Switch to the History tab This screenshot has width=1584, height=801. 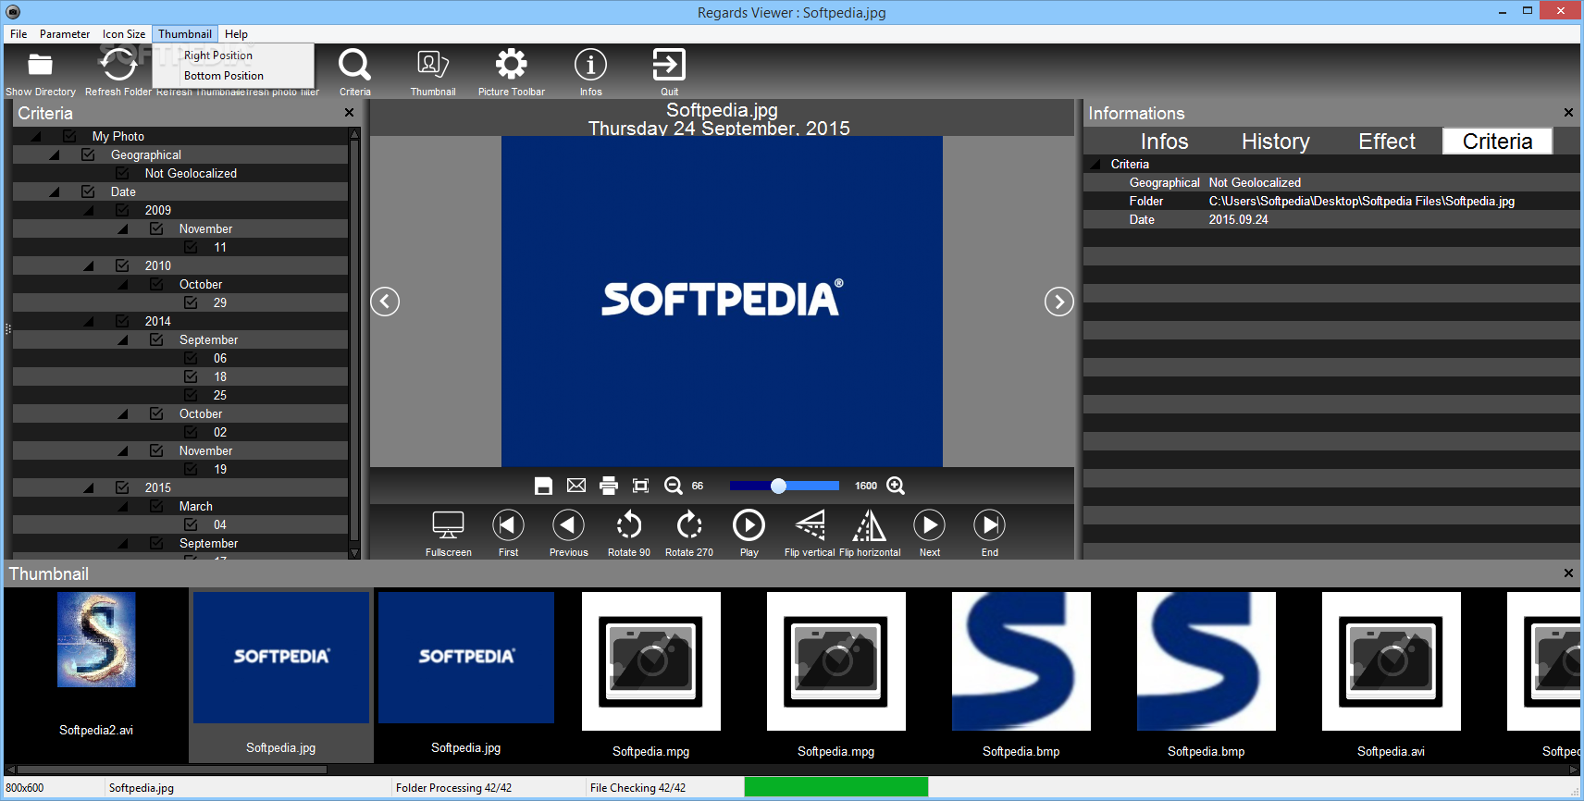(x=1275, y=142)
